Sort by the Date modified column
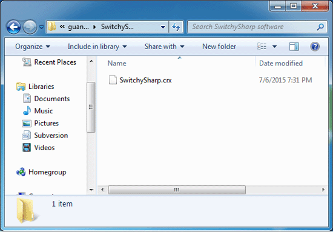Image resolution: width=333 pixels, height=232 pixels. click(281, 64)
